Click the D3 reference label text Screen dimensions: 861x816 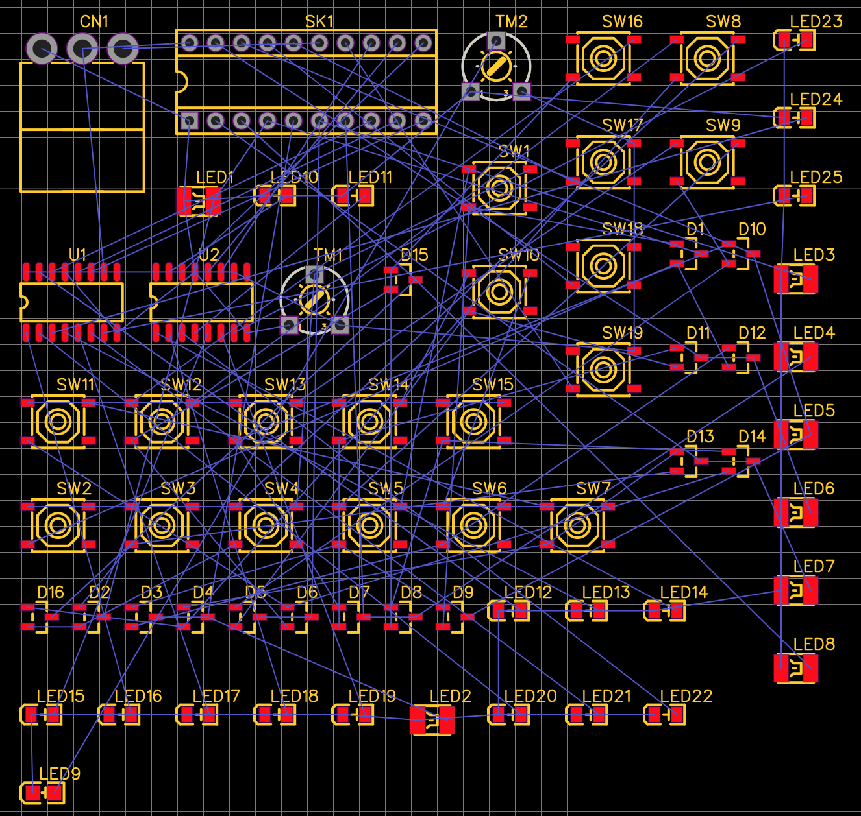click(x=151, y=592)
